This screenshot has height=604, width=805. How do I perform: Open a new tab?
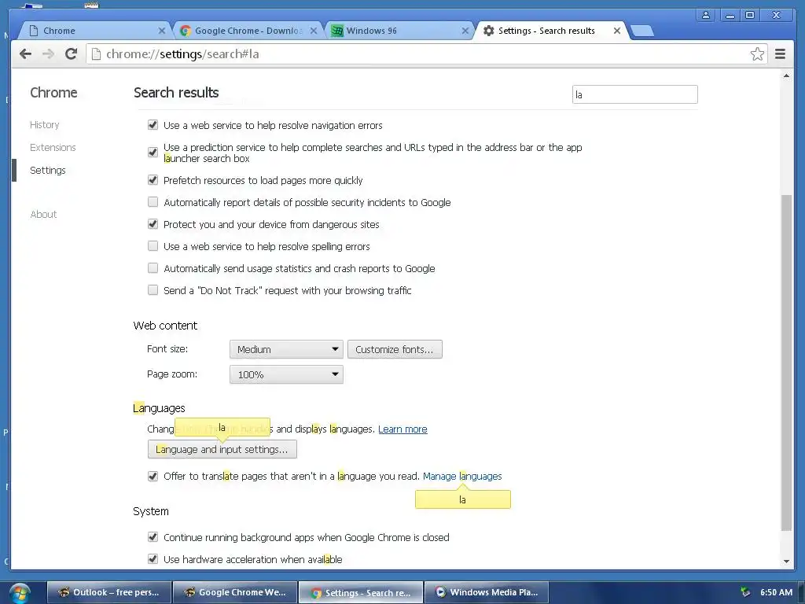tap(641, 31)
